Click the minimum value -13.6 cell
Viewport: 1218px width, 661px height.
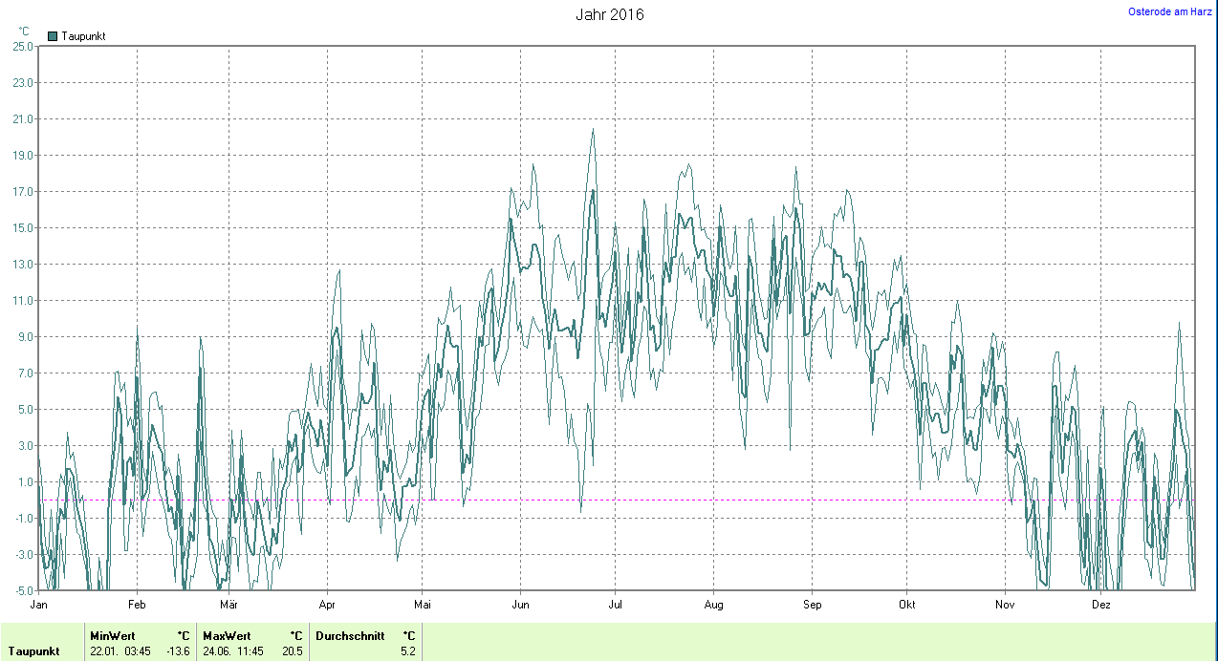(178, 651)
